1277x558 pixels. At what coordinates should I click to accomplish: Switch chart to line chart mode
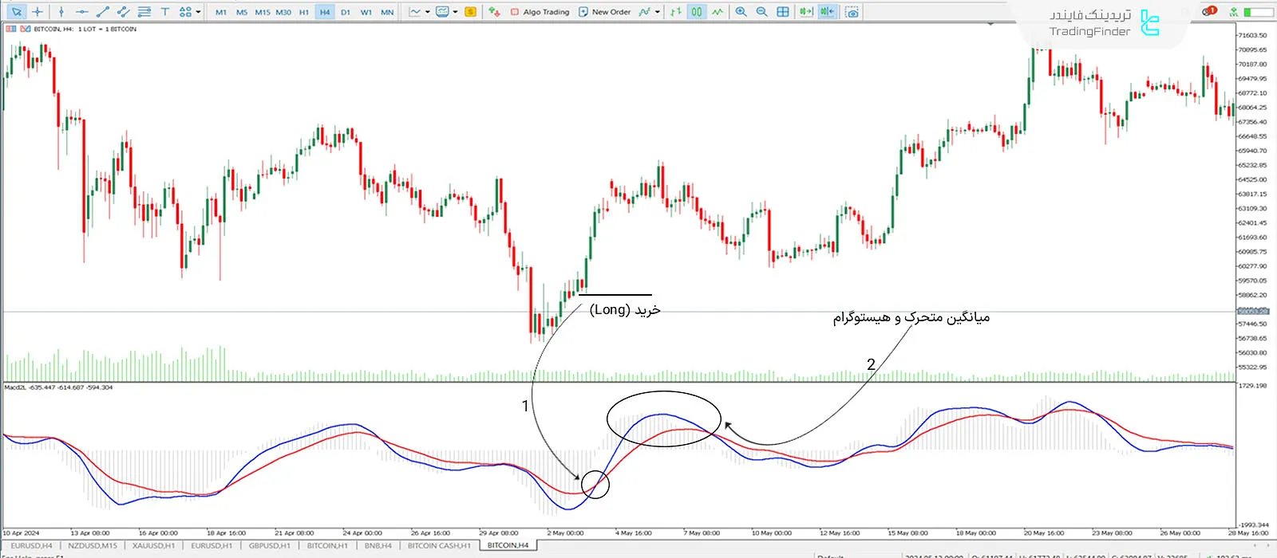[x=718, y=12]
